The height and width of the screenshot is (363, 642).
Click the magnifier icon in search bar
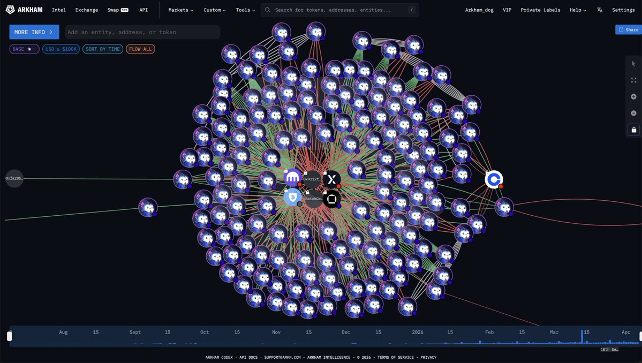267,10
